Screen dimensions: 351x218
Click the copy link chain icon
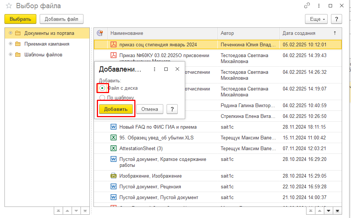[307, 6]
